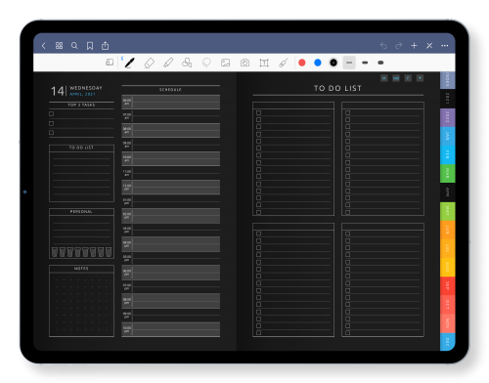The width and height of the screenshot is (489, 383).
Task: Tap inside the dotted NOTES area
Action: pyautogui.click(x=81, y=304)
